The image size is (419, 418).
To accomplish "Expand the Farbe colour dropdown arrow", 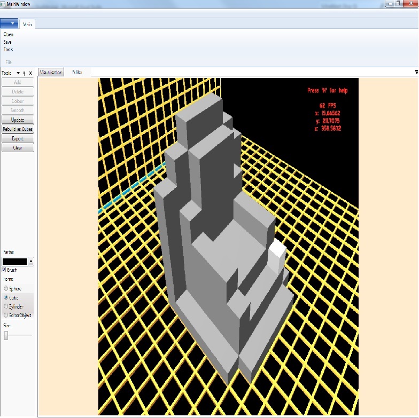I will 31,262.
